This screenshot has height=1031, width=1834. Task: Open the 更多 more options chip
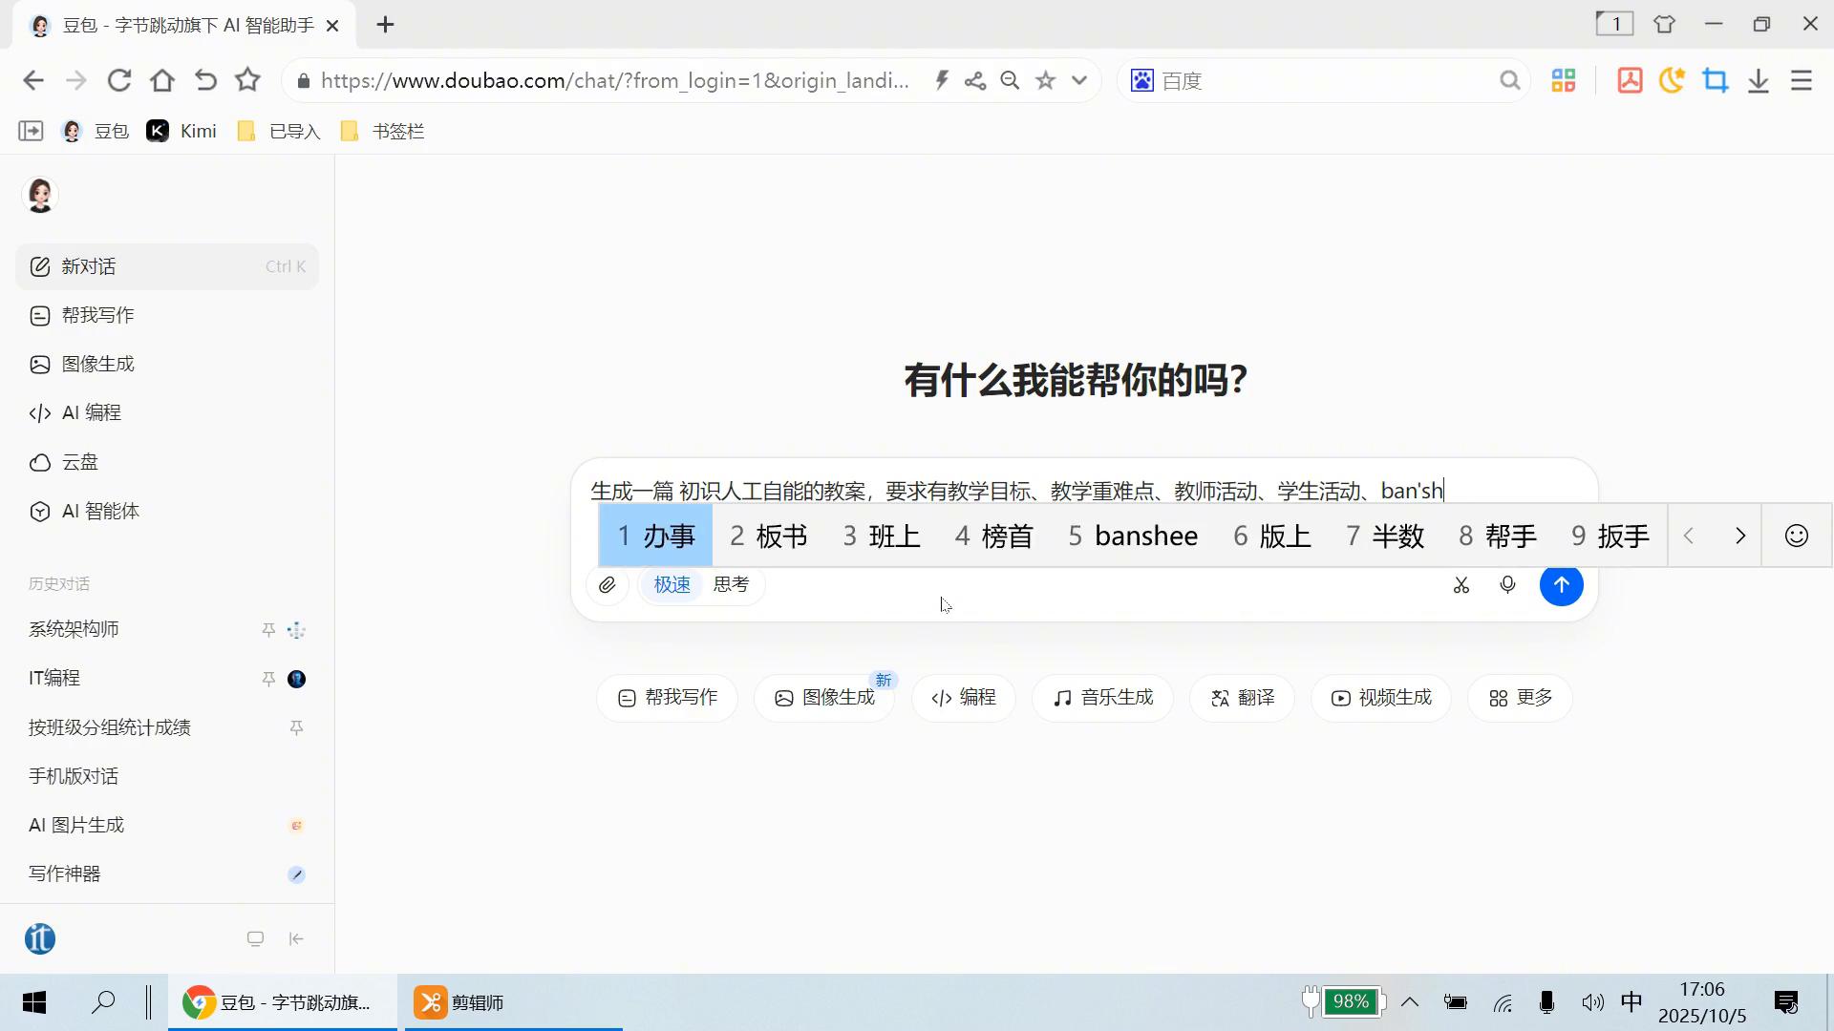point(1520,698)
